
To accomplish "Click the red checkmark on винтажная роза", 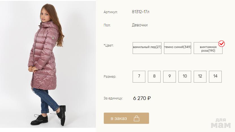I will point(222,44).
